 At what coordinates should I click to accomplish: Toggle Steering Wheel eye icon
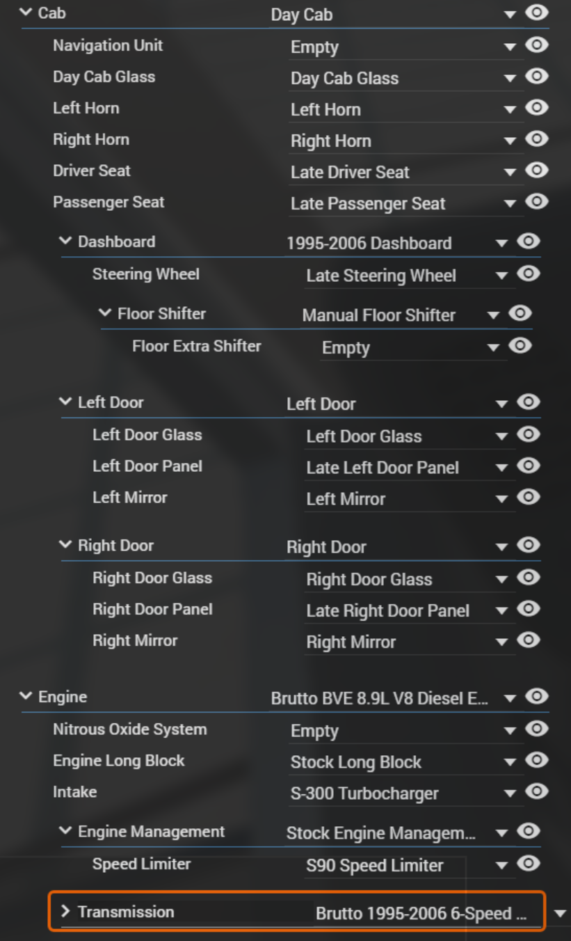(x=529, y=274)
